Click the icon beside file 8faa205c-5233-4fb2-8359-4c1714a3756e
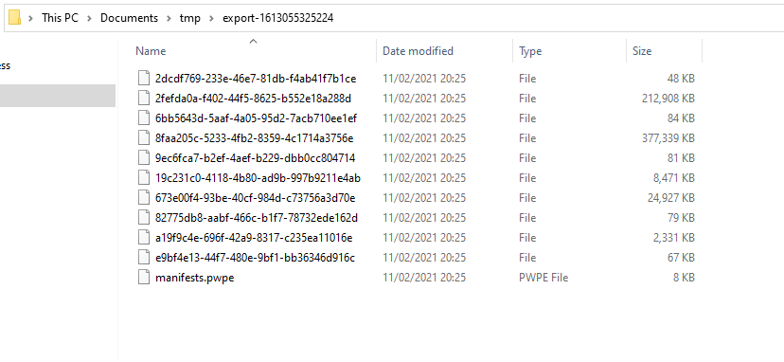The image size is (784, 362). (x=144, y=138)
